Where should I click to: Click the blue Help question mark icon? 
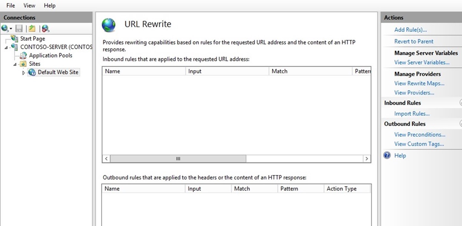(387, 155)
